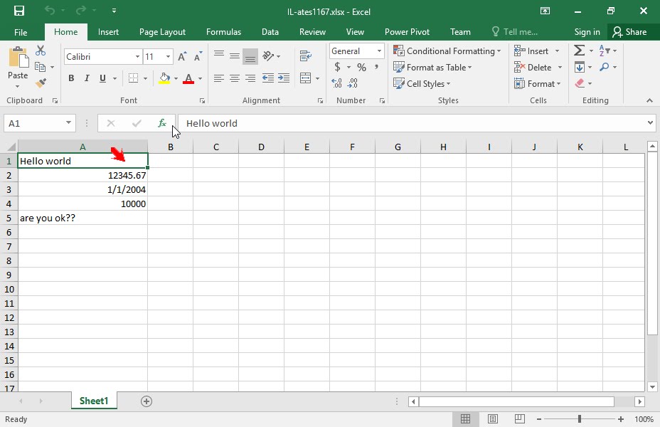Click Increase Decimal icon
Image resolution: width=660 pixels, height=427 pixels.
(336, 83)
